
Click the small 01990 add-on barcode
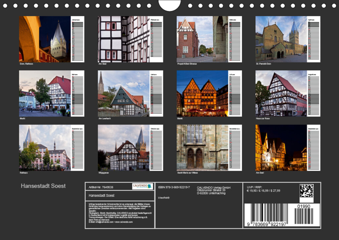point(304,216)
